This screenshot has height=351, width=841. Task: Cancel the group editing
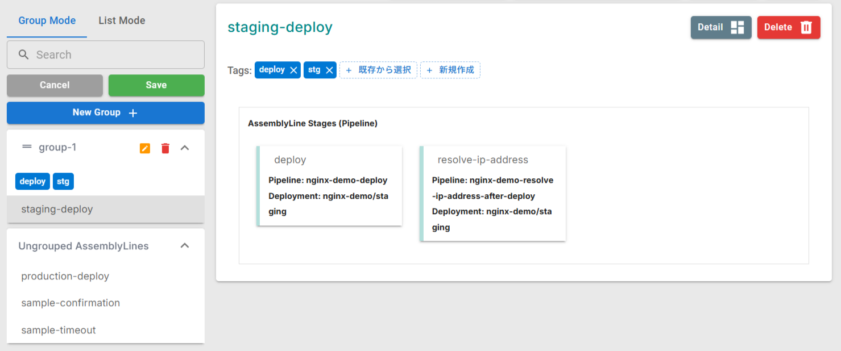55,85
